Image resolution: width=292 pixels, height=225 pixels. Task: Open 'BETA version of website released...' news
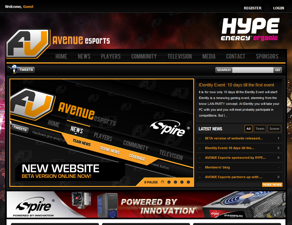[x=234, y=138]
